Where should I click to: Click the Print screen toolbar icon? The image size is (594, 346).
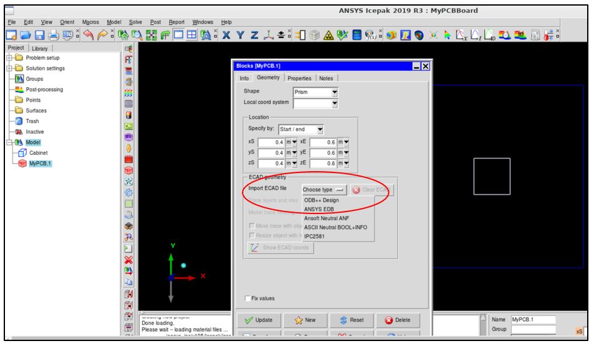[53, 35]
